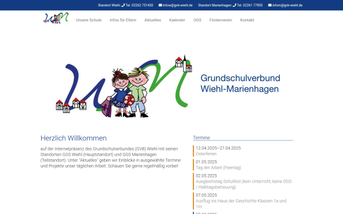Open the Unsere Schule menu
This screenshot has height=214, width=343.
coord(89,20)
